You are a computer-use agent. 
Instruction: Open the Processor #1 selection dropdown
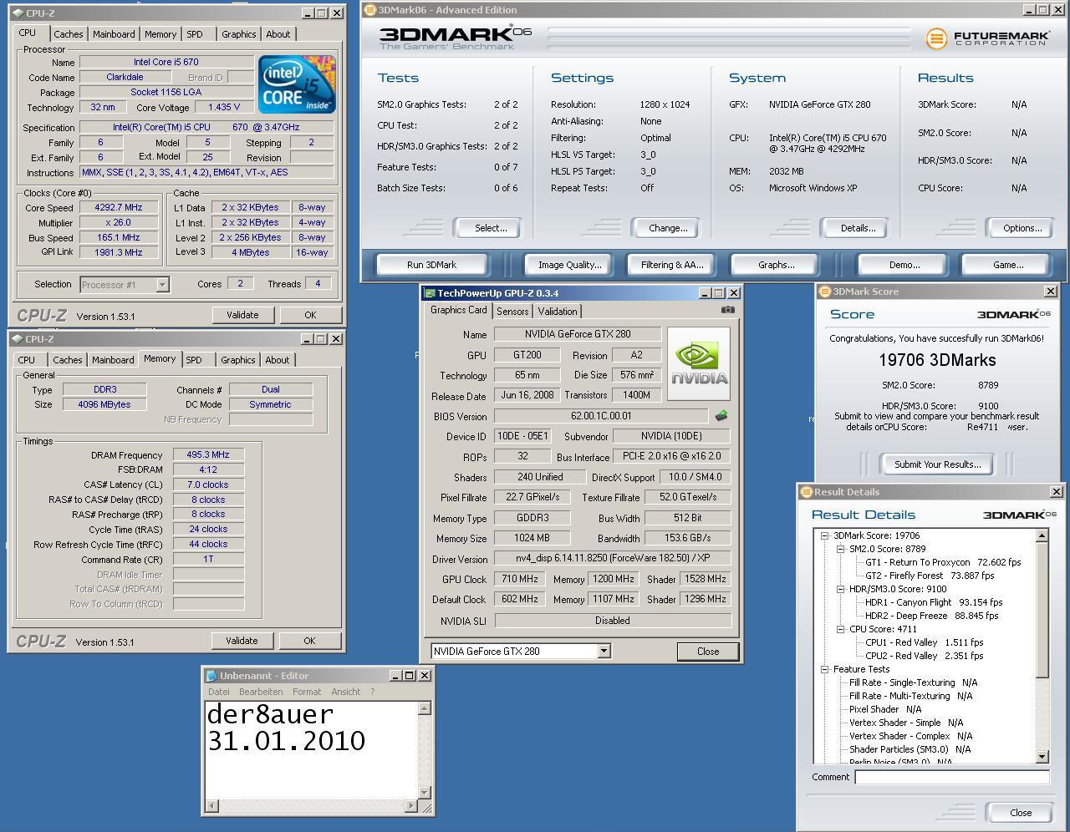click(162, 285)
